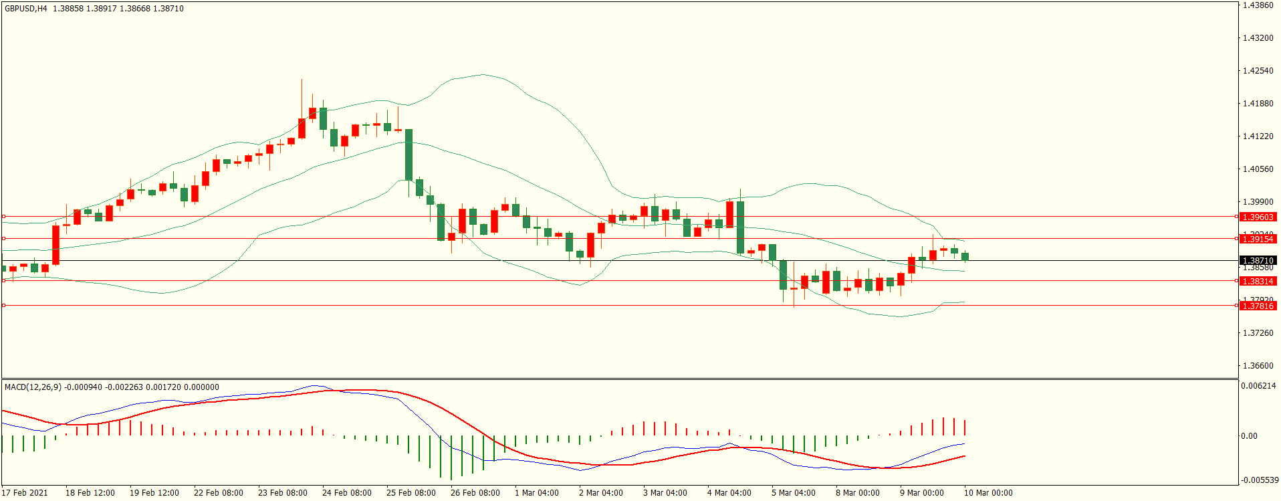Viewport: 1281px width, 501px height.
Task: Click the tall green candle at 4 Mar 04:00
Action: [x=740, y=227]
